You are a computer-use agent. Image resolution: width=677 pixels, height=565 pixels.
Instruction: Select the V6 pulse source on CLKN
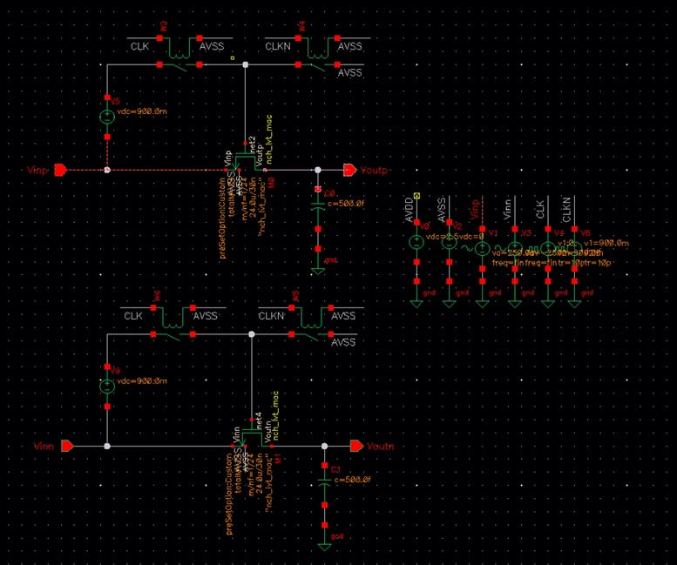[x=574, y=249]
